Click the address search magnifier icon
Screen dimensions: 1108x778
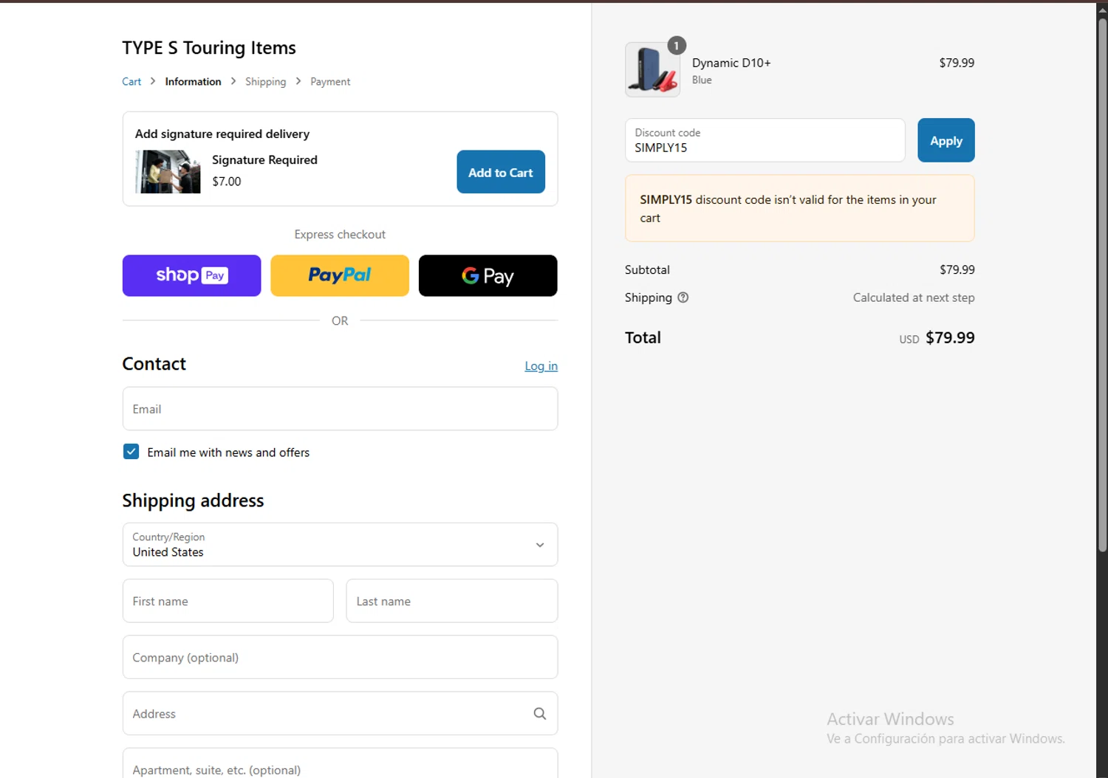click(x=540, y=714)
